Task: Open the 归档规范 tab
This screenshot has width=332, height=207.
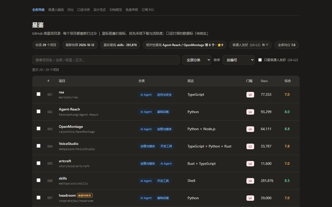Action: tap(116, 10)
